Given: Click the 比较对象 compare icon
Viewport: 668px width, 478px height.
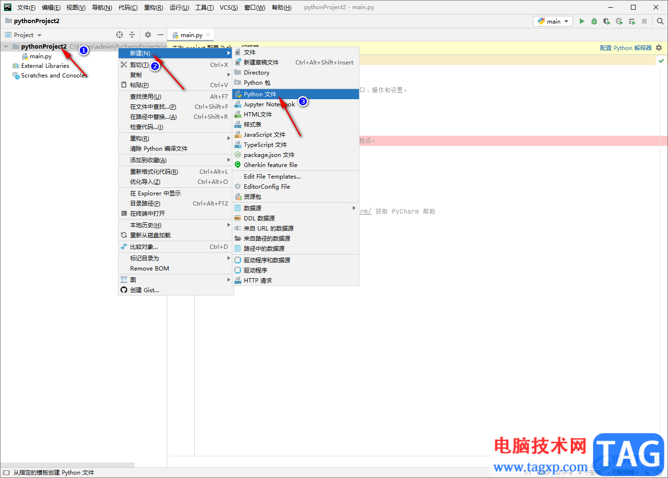Looking at the screenshot, I should pyautogui.click(x=124, y=247).
